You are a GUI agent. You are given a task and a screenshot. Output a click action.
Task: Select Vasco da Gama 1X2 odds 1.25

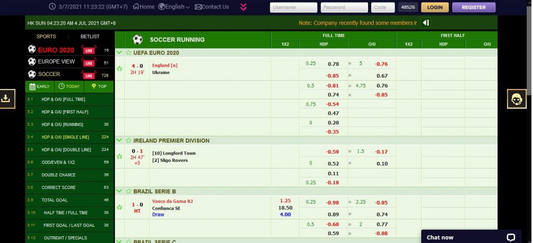click(285, 200)
